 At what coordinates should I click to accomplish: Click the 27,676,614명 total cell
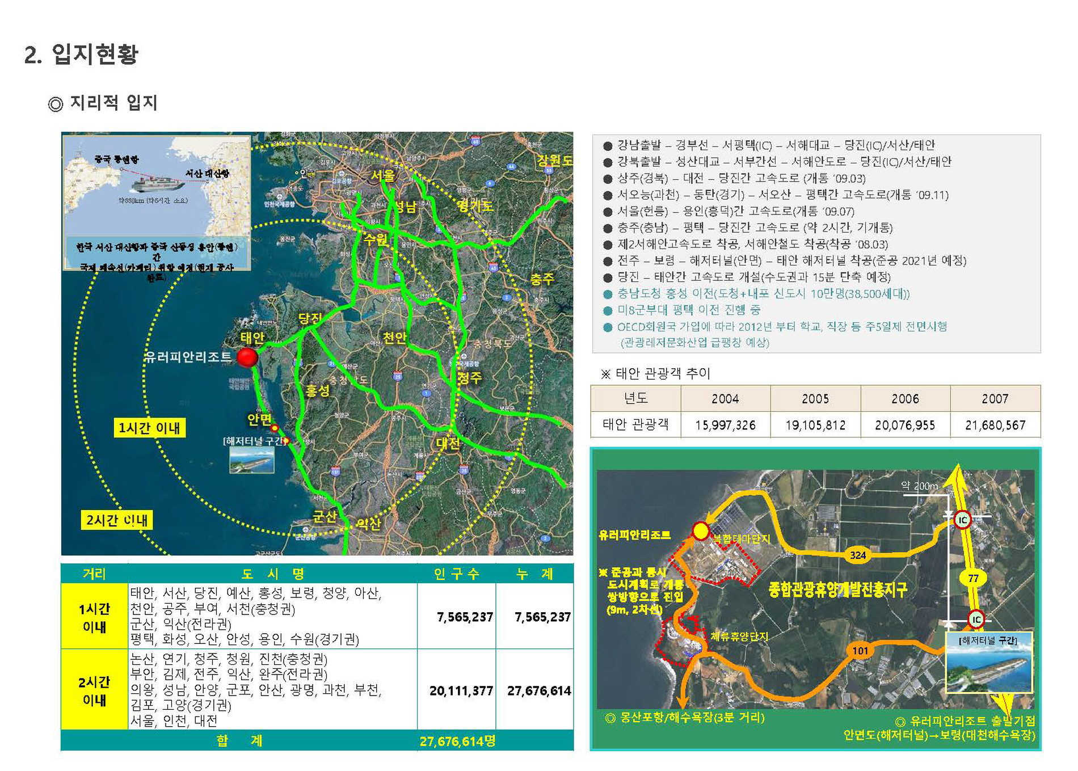click(x=457, y=741)
